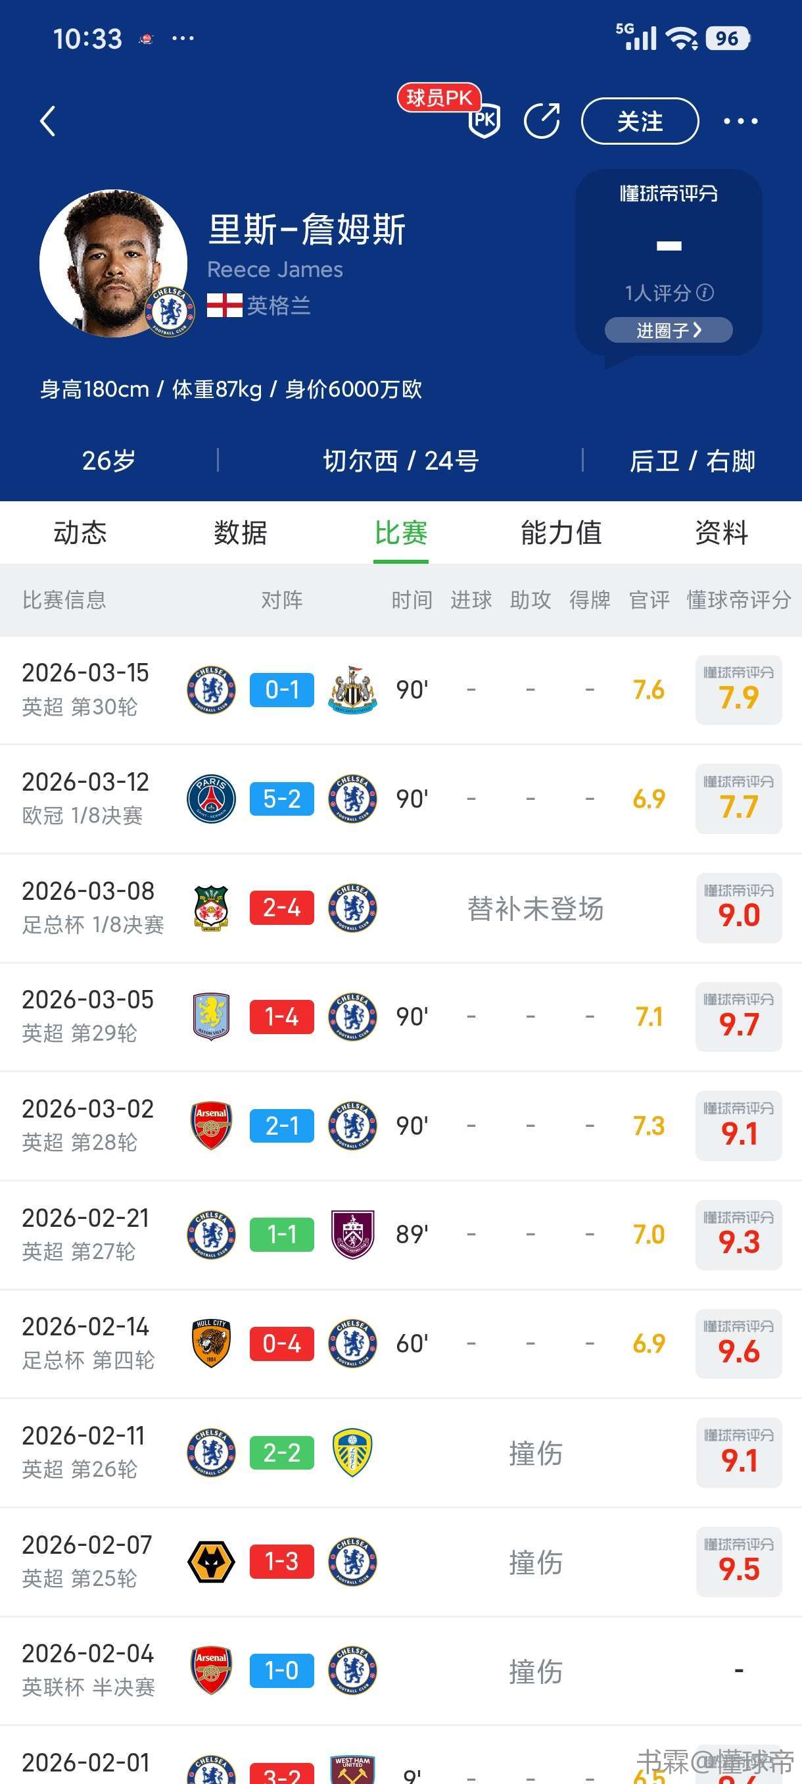This screenshot has height=1784, width=802.
Task: Open the 资料 tab
Action: pos(721,533)
